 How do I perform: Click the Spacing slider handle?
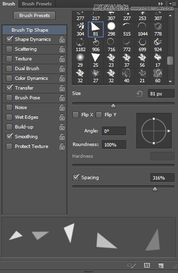155,189
